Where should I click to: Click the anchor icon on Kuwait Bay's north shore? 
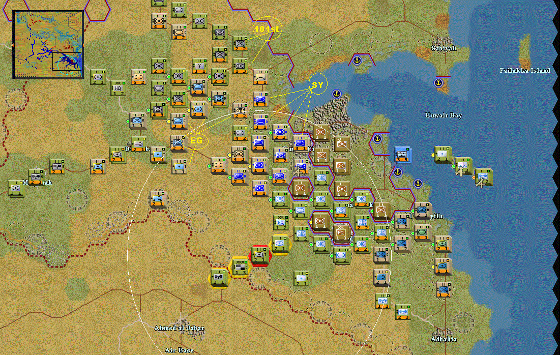point(357,61)
